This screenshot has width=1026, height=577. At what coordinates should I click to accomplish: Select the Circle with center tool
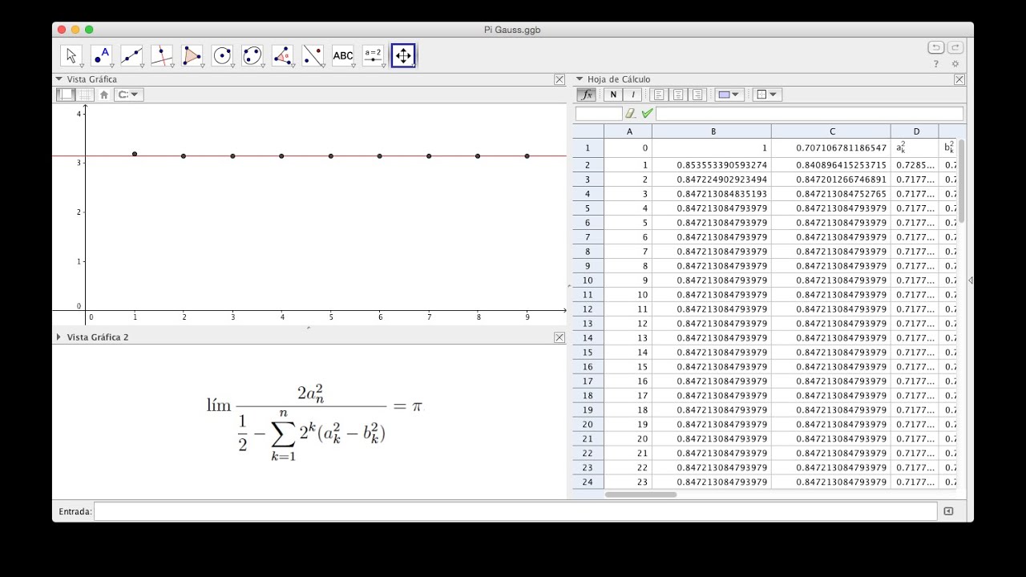[223, 55]
